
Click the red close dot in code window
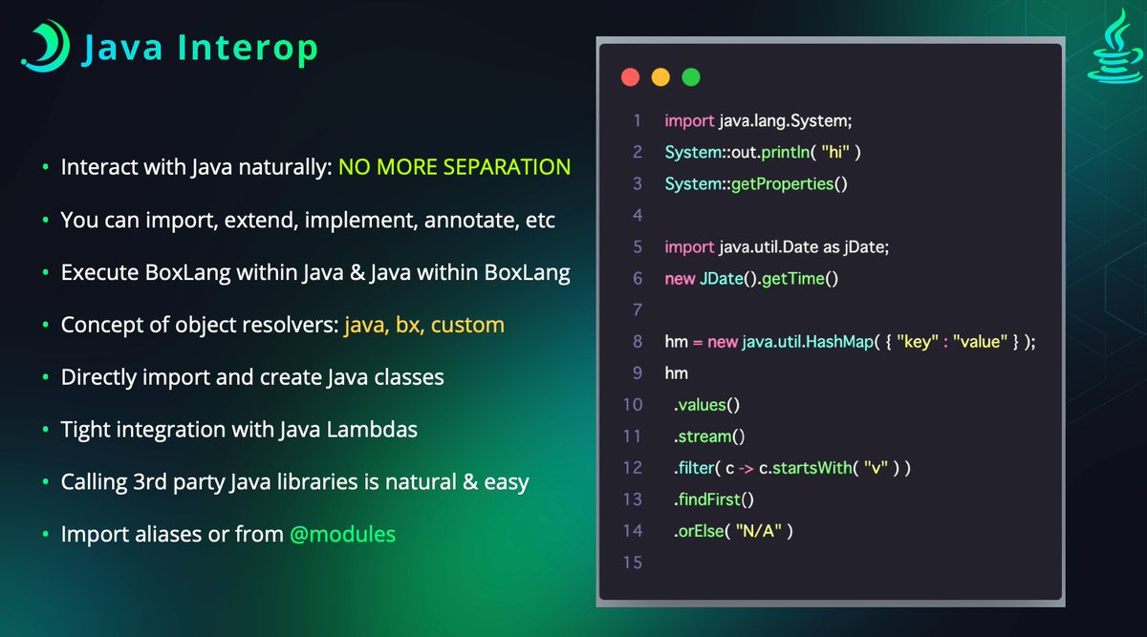click(x=630, y=77)
